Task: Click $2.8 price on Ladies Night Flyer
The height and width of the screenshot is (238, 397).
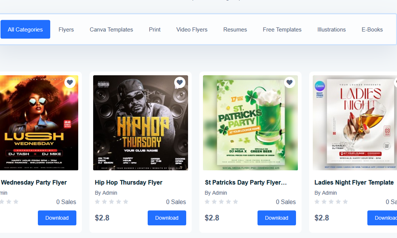Action: (x=322, y=218)
